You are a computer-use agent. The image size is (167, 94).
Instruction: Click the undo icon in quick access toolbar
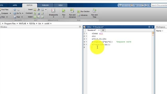click(135, 5)
